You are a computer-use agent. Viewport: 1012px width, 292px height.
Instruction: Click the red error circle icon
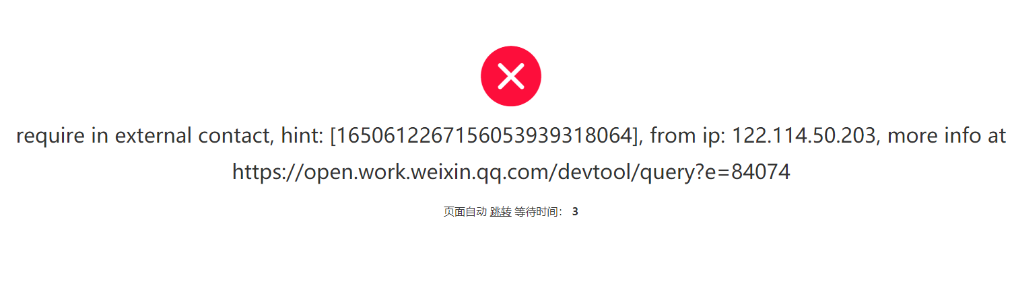(511, 76)
